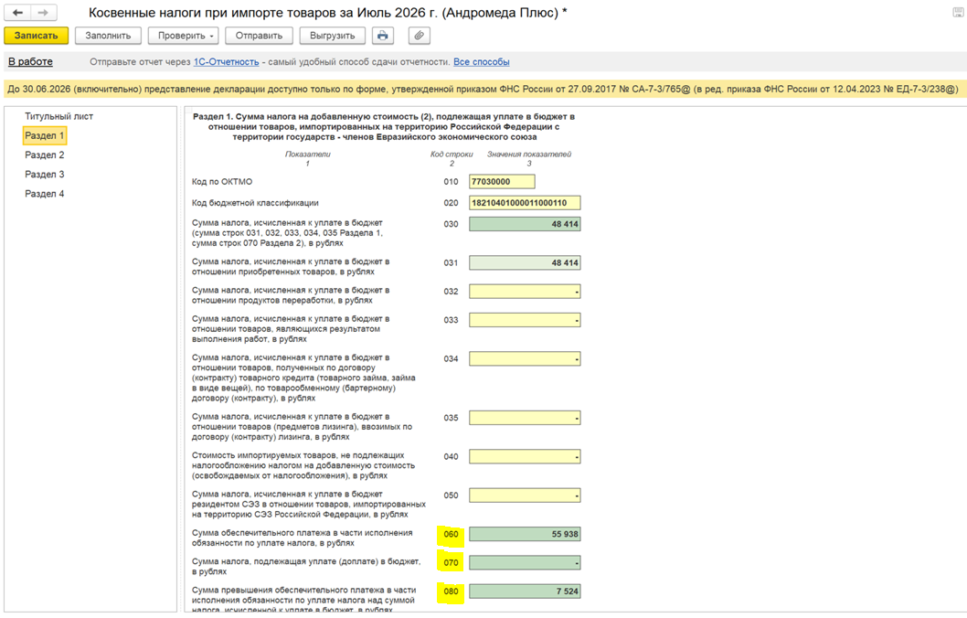Go forward with the right arrow icon
This screenshot has height=618, width=967.
[x=44, y=12]
